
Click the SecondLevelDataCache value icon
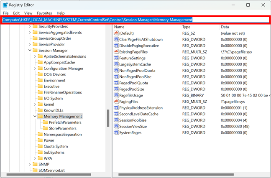116,114
